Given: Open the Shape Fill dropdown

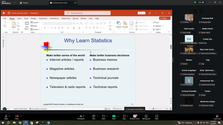Looking at the screenshot, I should [141, 22].
